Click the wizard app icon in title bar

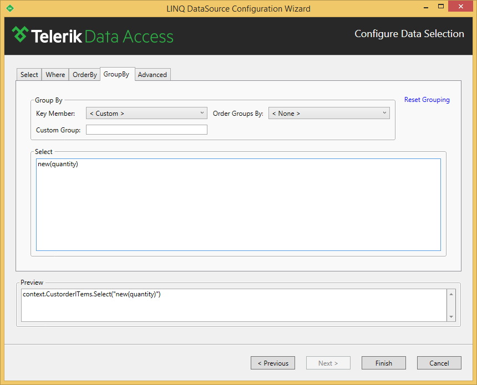click(x=10, y=8)
